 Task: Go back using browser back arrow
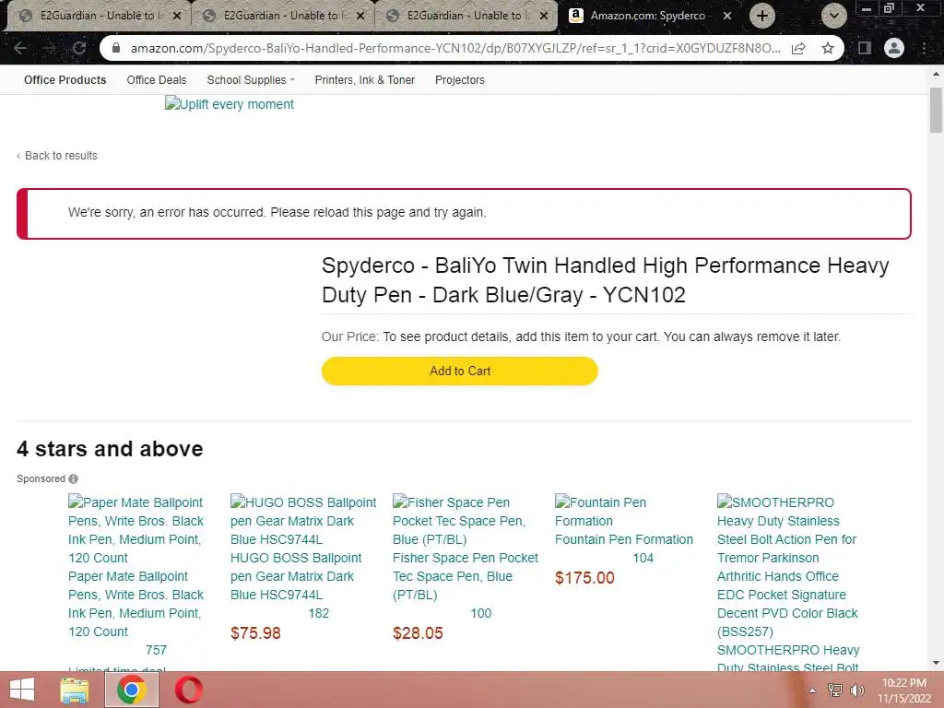[x=20, y=48]
